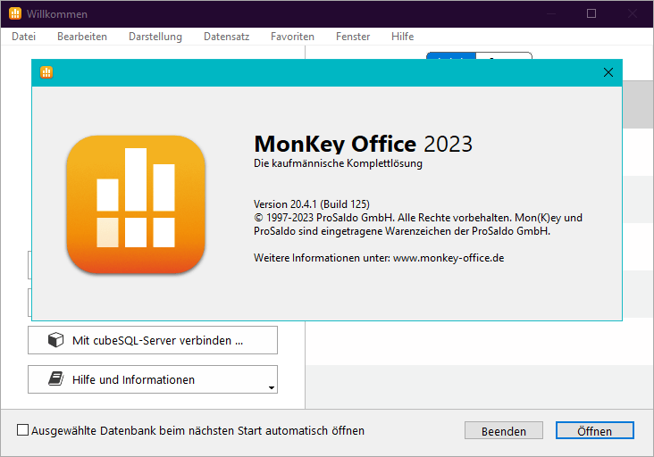This screenshot has width=654, height=457.
Task: Click the Beenden button
Action: pos(504,431)
